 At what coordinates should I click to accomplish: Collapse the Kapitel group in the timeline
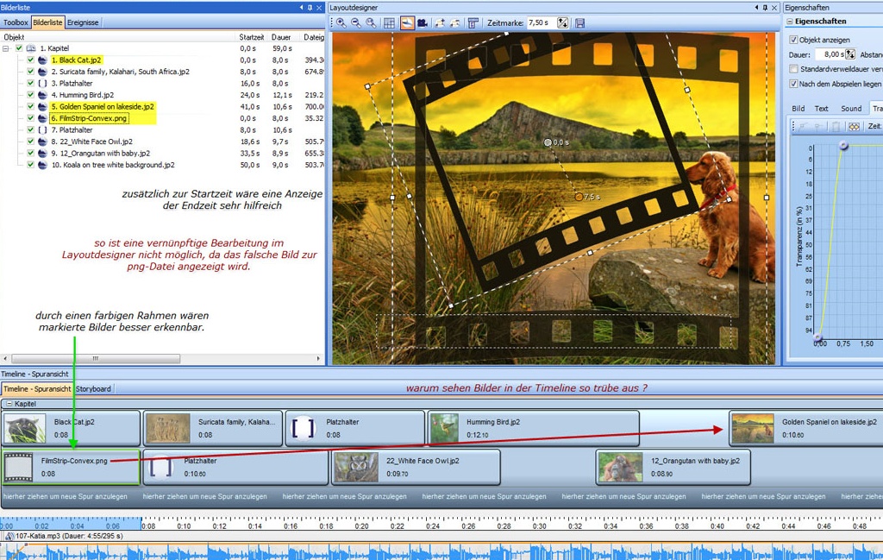[8, 404]
